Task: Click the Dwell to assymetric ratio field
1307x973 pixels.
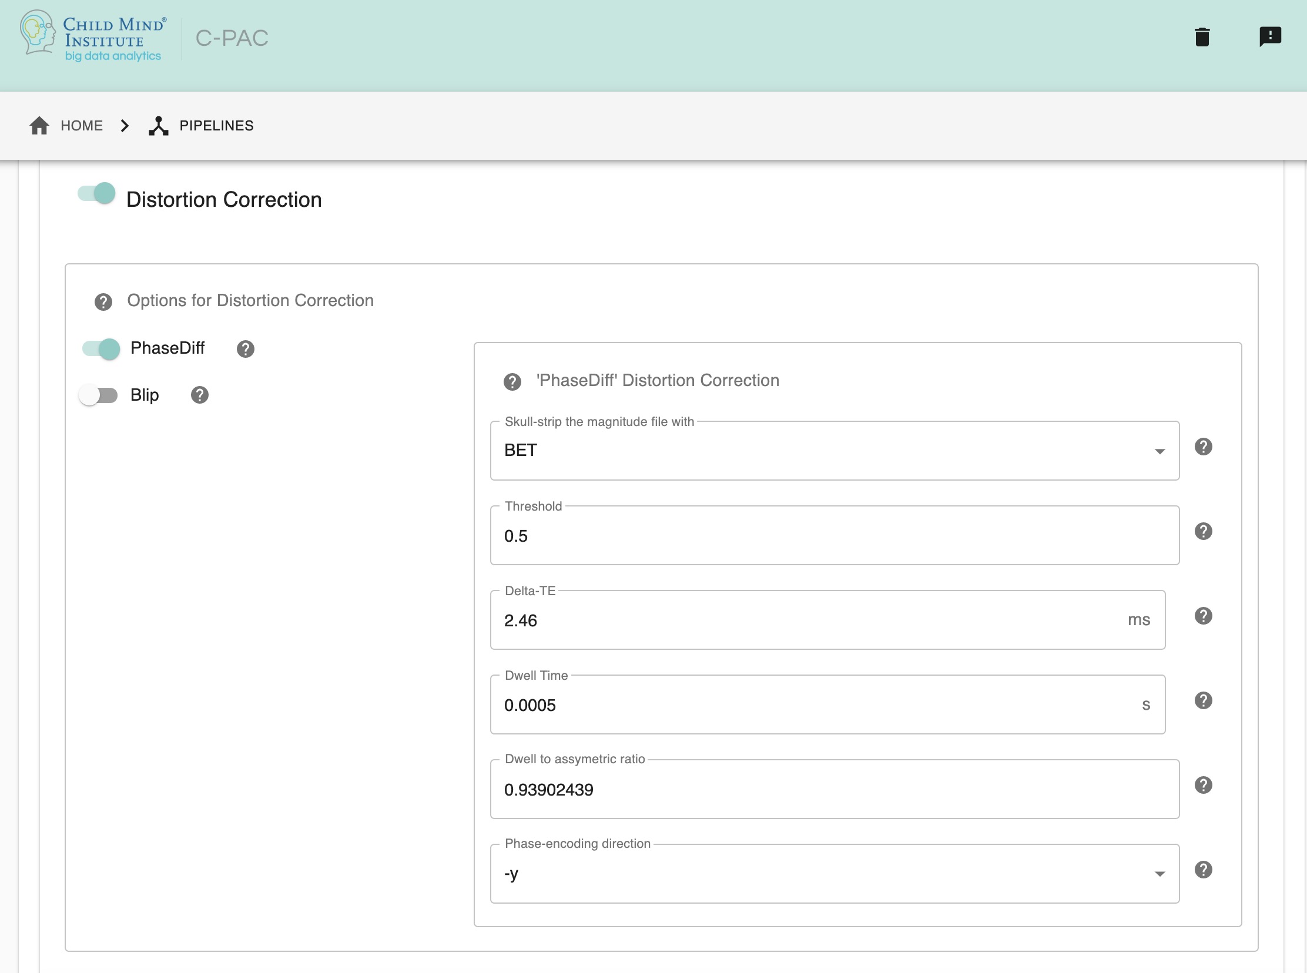Action: pos(834,790)
